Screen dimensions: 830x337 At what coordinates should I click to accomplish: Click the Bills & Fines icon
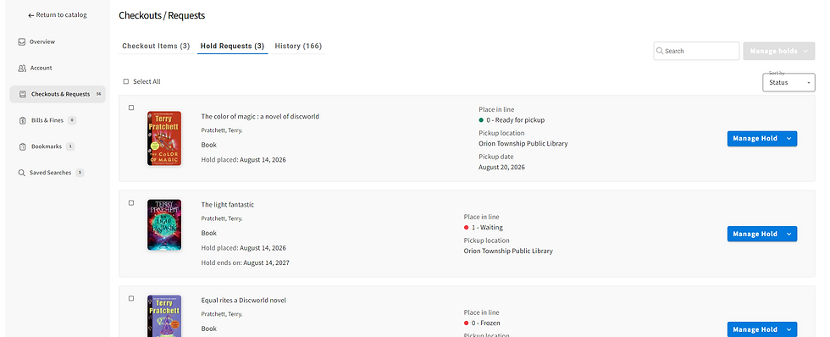22,120
